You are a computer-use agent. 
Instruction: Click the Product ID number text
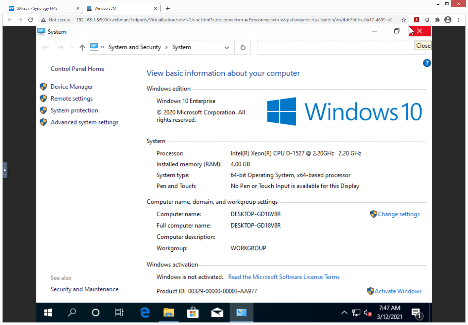pos(223,291)
